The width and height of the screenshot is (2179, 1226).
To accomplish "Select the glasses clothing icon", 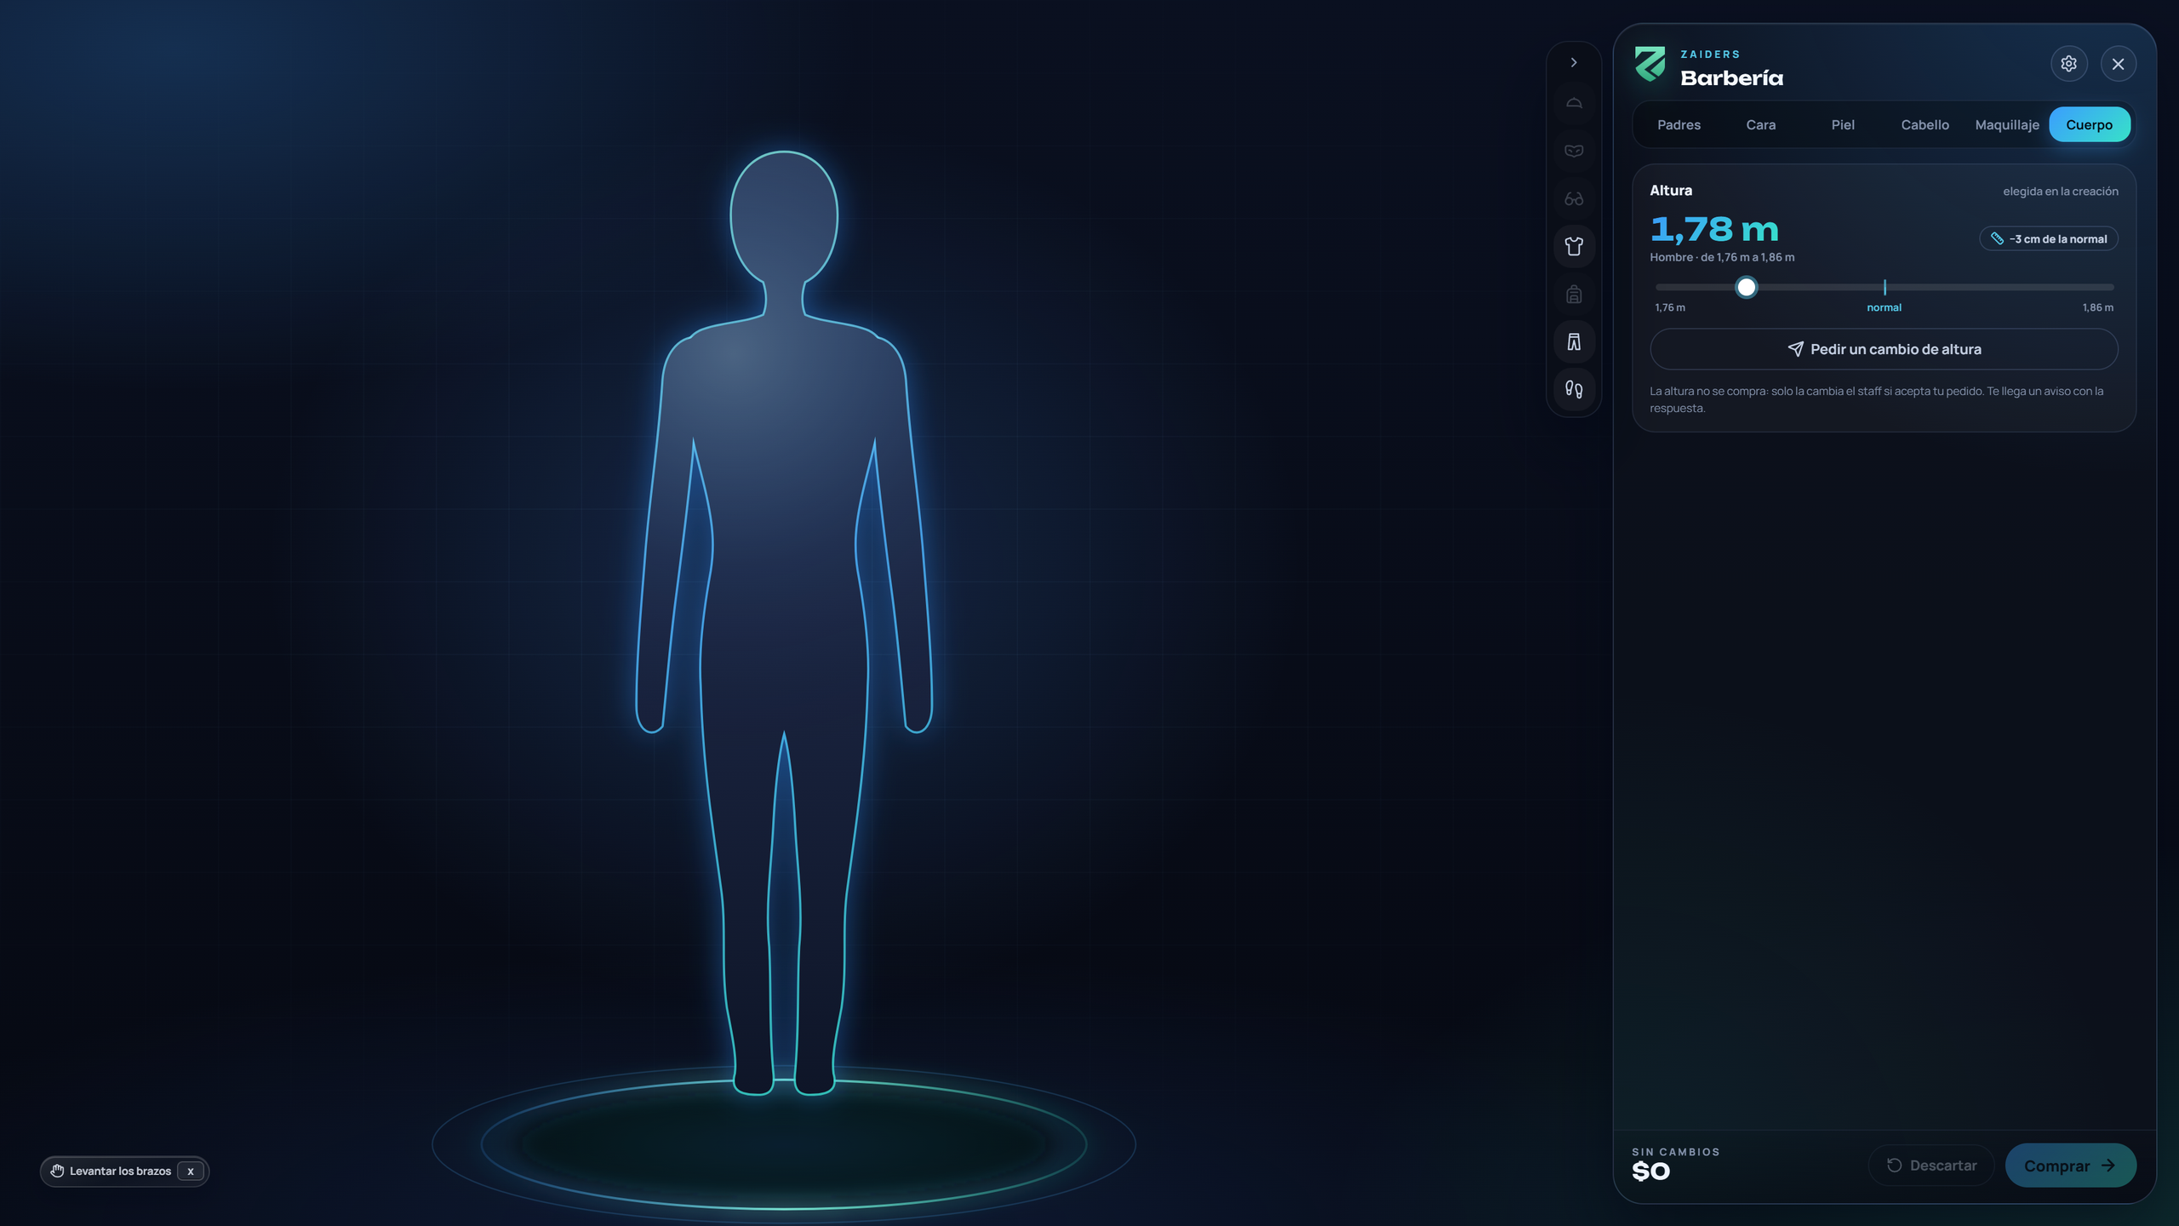I will 1574,198.
